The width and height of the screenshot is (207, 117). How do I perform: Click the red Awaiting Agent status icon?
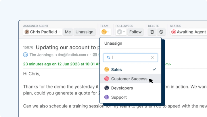[x=173, y=32]
